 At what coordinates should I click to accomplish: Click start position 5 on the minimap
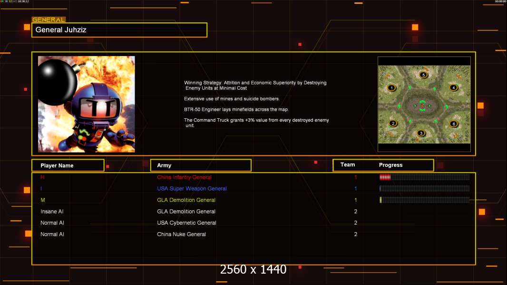tap(424, 75)
